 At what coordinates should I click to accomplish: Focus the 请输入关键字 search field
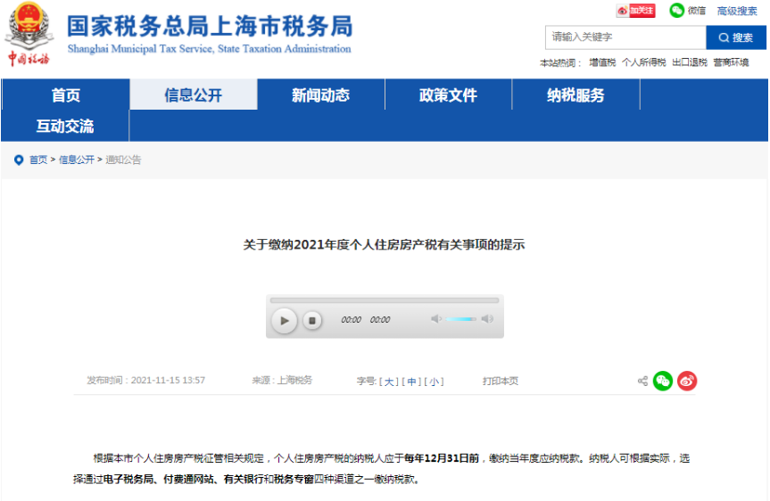pos(625,37)
